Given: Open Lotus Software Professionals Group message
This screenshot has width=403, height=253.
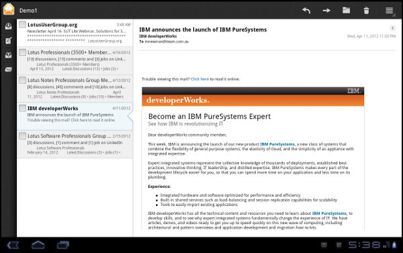Looking at the screenshot, I should 75,144.
